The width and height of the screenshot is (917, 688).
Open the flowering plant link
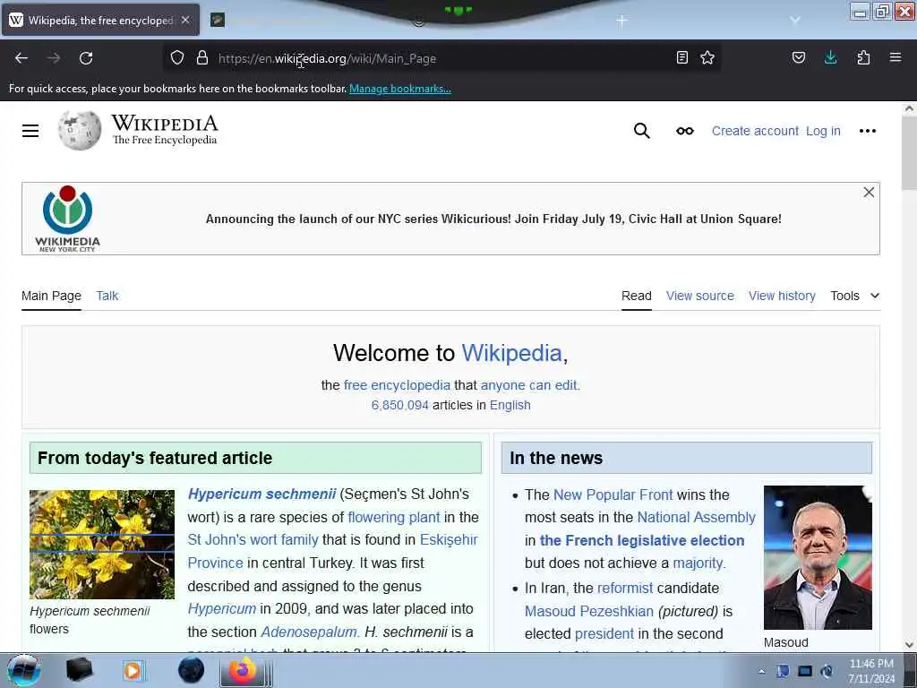(394, 517)
